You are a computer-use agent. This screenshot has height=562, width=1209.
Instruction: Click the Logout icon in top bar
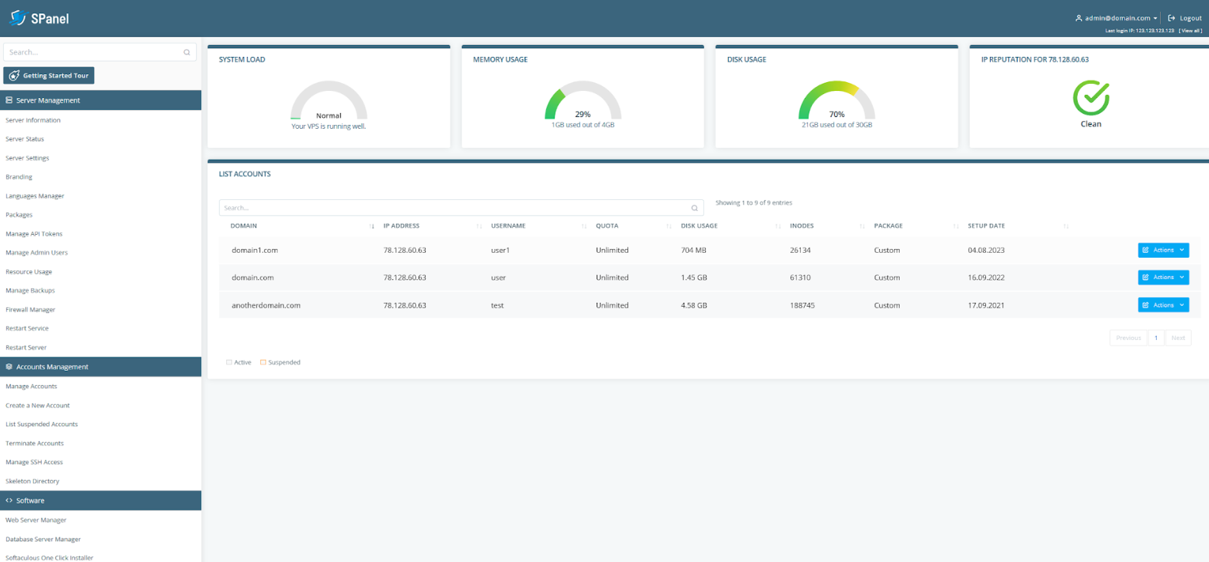(x=1173, y=17)
